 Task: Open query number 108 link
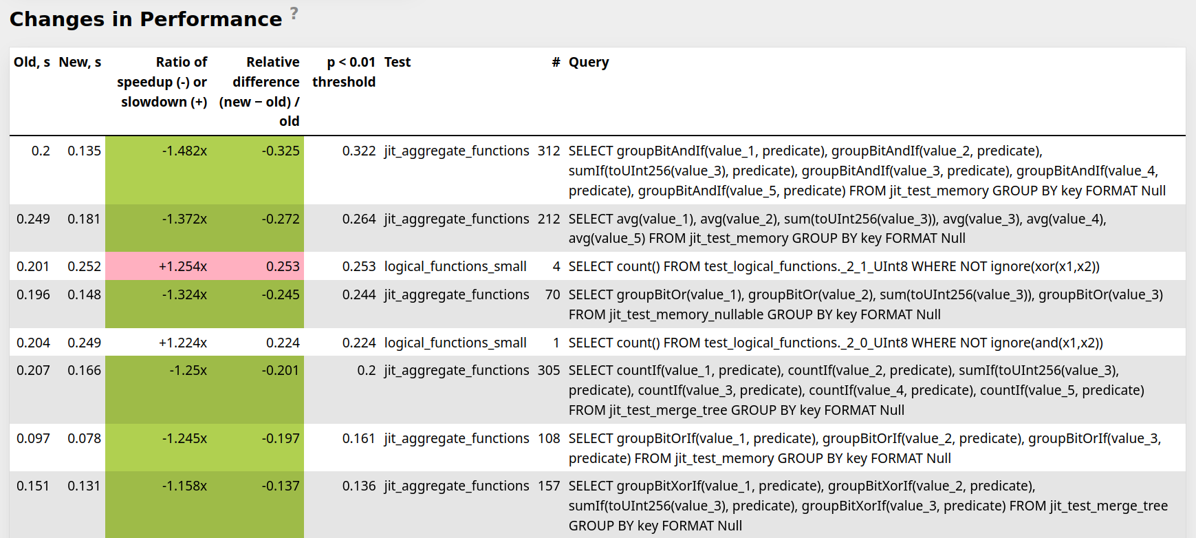click(548, 438)
